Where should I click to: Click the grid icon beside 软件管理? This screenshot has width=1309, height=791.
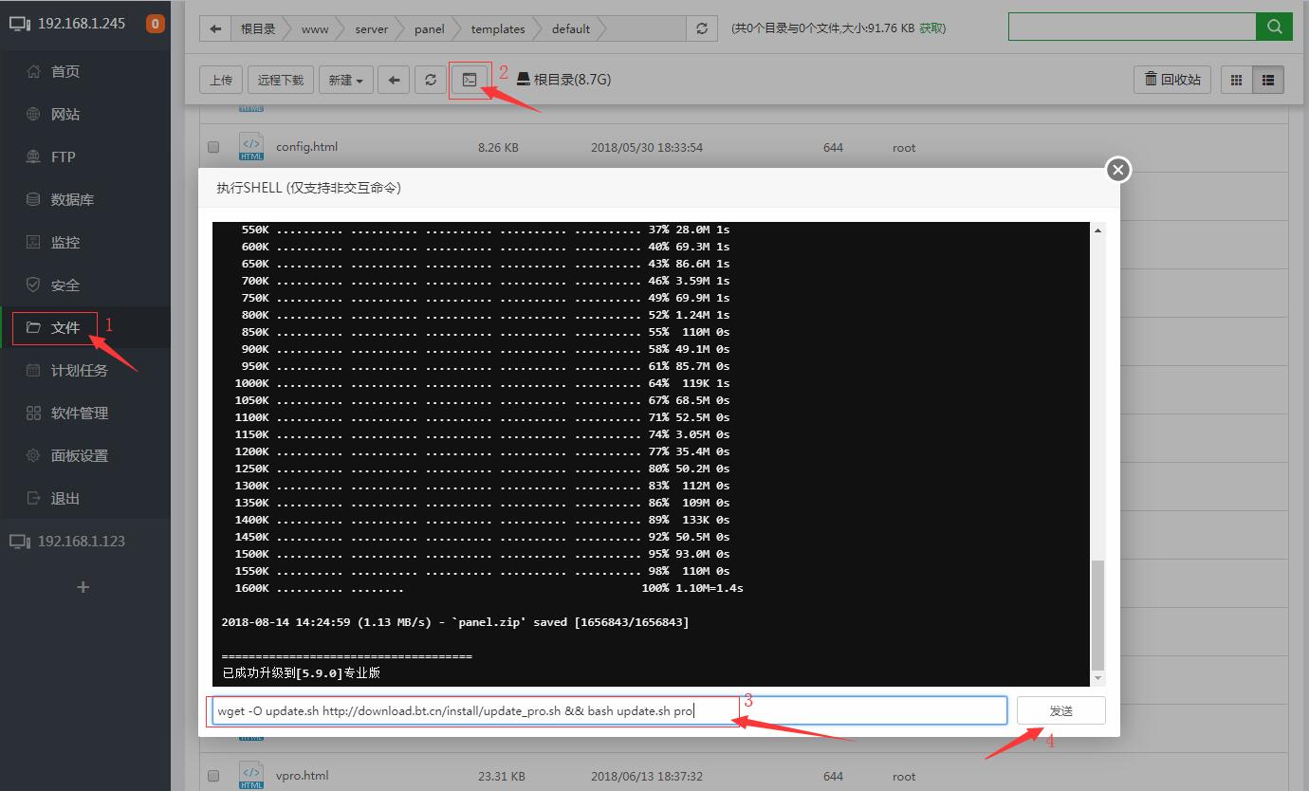coord(33,413)
